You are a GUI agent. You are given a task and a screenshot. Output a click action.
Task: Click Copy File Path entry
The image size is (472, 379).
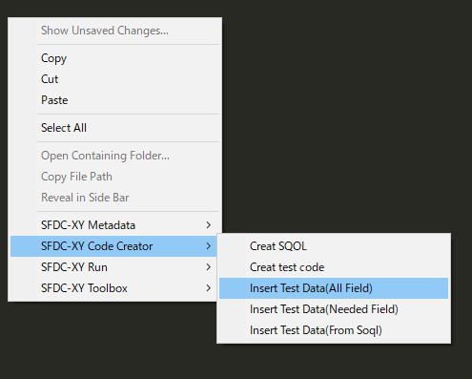tap(114, 177)
